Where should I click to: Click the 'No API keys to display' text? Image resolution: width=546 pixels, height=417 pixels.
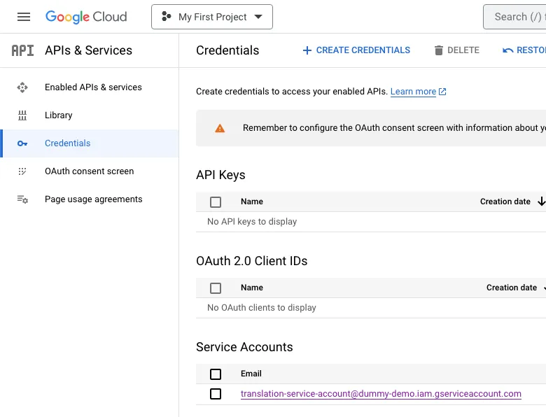click(x=252, y=222)
